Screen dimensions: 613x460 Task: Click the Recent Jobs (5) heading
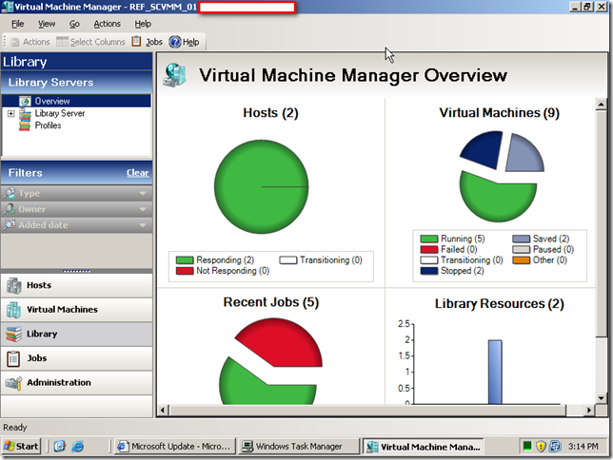tap(271, 302)
